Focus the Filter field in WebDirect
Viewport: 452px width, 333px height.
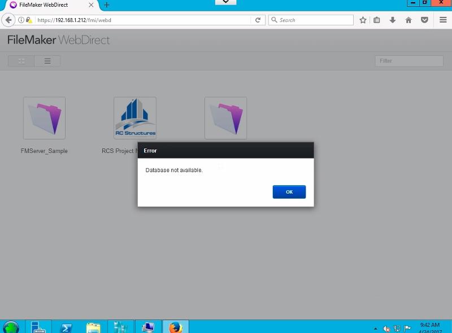click(x=409, y=61)
